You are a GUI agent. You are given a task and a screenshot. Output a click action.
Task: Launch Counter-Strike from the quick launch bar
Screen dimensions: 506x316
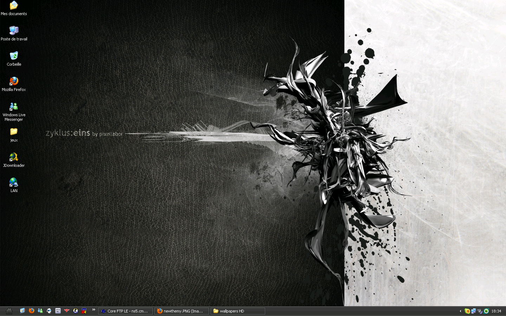[x=75, y=311]
